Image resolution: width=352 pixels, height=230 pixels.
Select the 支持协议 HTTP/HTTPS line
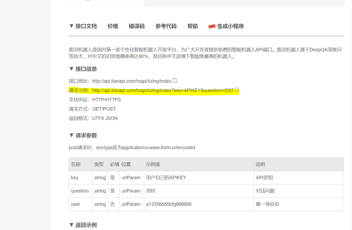(x=95, y=100)
